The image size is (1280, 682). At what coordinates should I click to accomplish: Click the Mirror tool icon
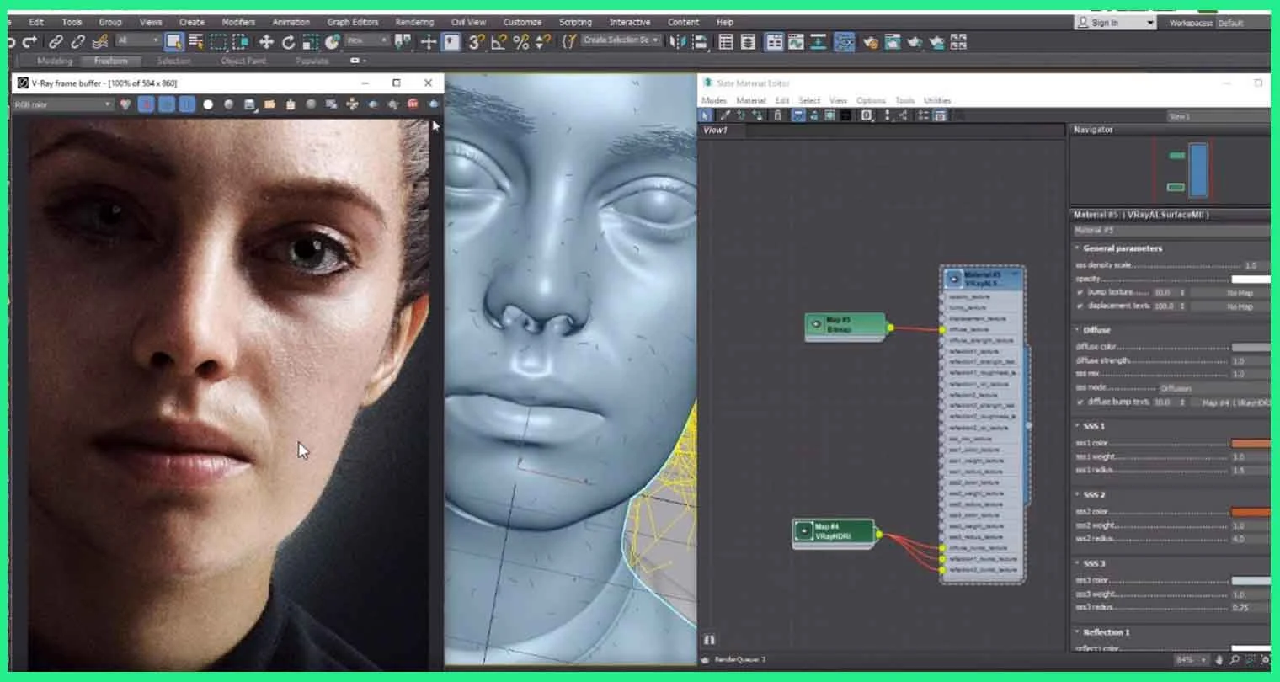(x=678, y=41)
